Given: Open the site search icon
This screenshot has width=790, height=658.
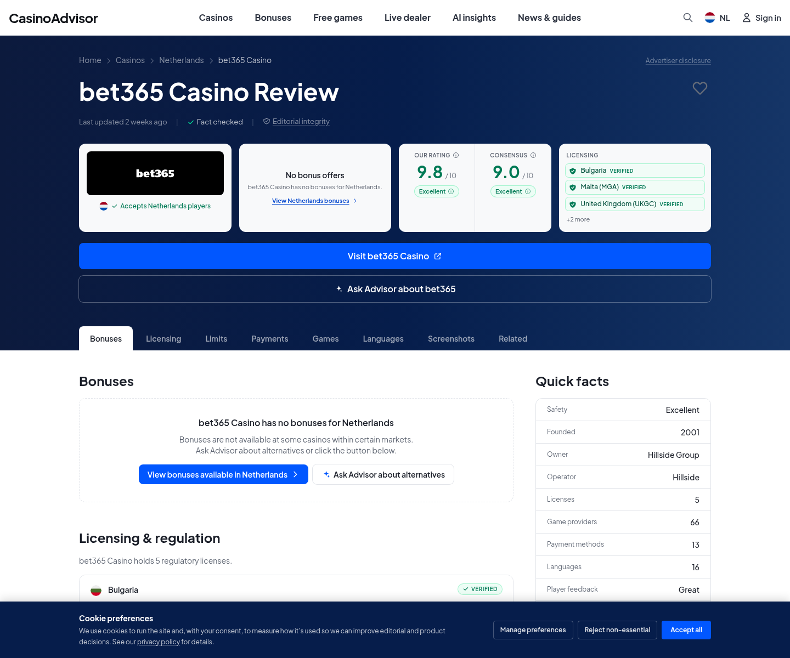Looking at the screenshot, I should coord(687,18).
